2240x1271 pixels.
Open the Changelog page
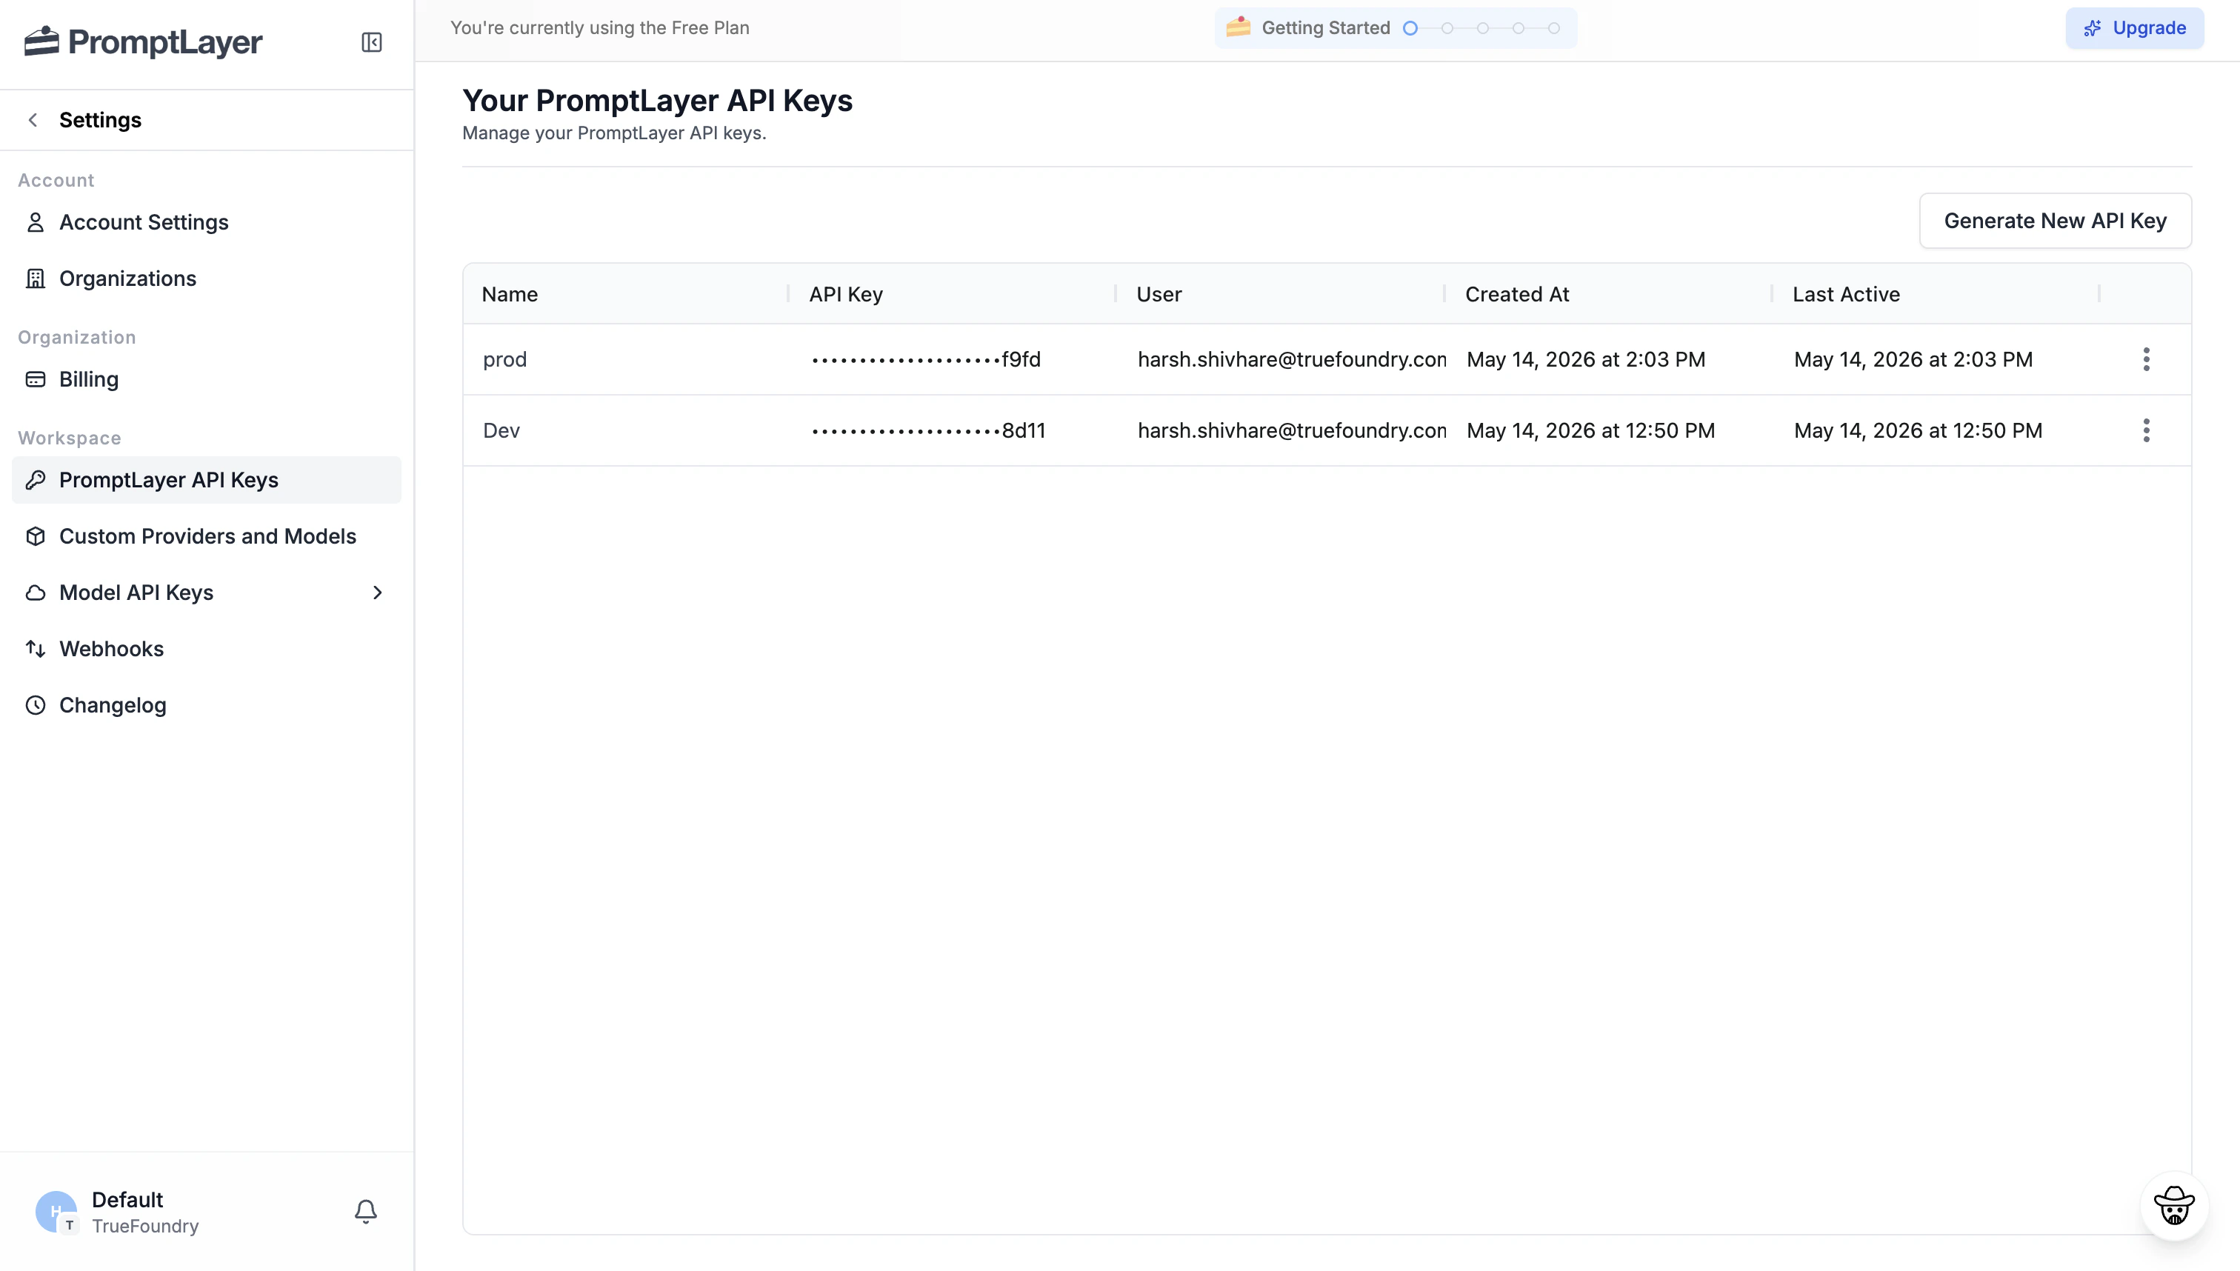[206, 705]
